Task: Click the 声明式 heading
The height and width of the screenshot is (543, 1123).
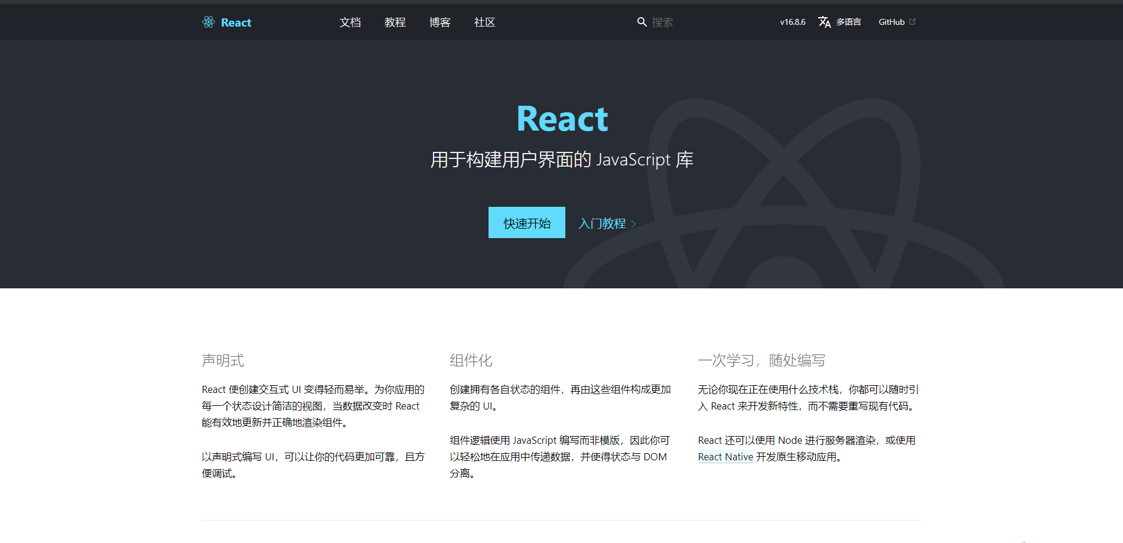Action: 223,360
